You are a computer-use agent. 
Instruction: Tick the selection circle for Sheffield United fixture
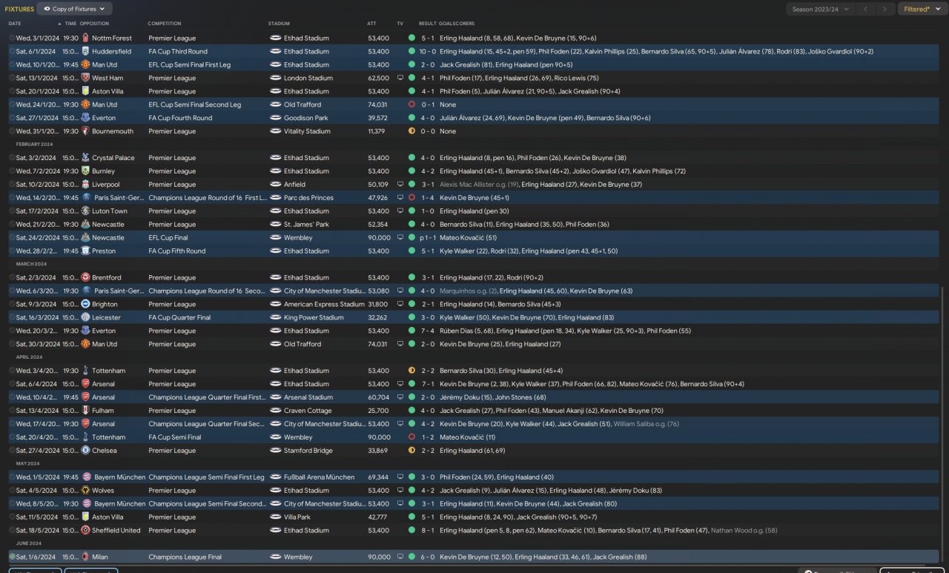tap(12, 531)
